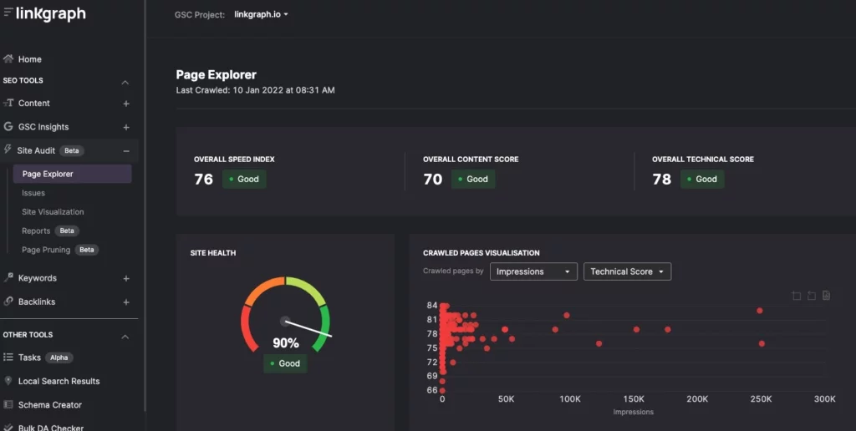Click the hamburger menu icon beside the linkgraph logo

click(8, 13)
